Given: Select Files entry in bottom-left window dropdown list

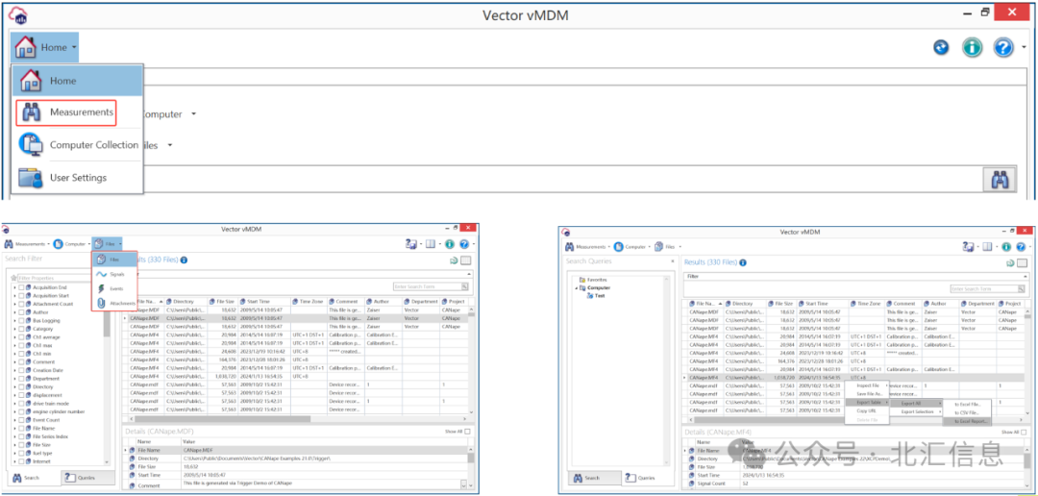Looking at the screenshot, I should click(x=114, y=260).
